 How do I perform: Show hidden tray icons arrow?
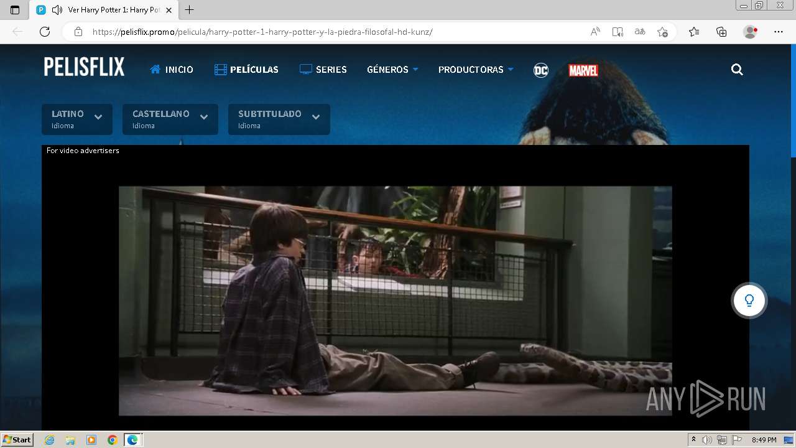pyautogui.click(x=694, y=440)
